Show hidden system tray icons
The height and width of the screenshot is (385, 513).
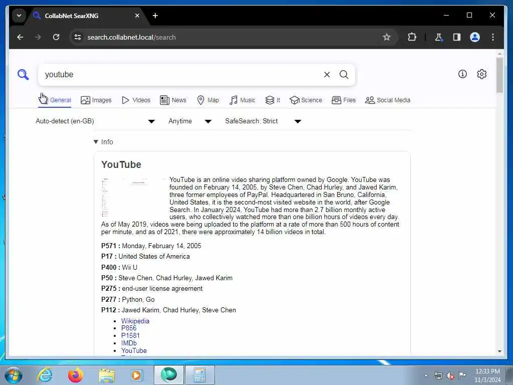coord(426,375)
